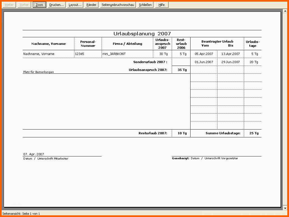Toggle the Ränder margins display
This screenshot has width=289, height=217.
coord(91,5)
